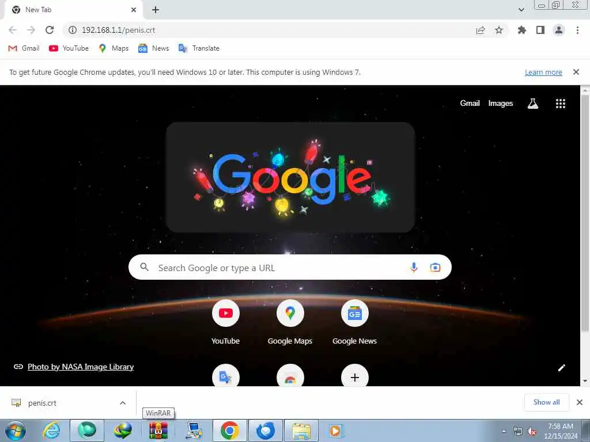Open News bookmark
This screenshot has height=442, width=590.
pyautogui.click(x=153, y=48)
